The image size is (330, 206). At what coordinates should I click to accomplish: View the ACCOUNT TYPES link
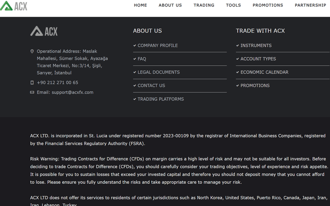pos(258,59)
